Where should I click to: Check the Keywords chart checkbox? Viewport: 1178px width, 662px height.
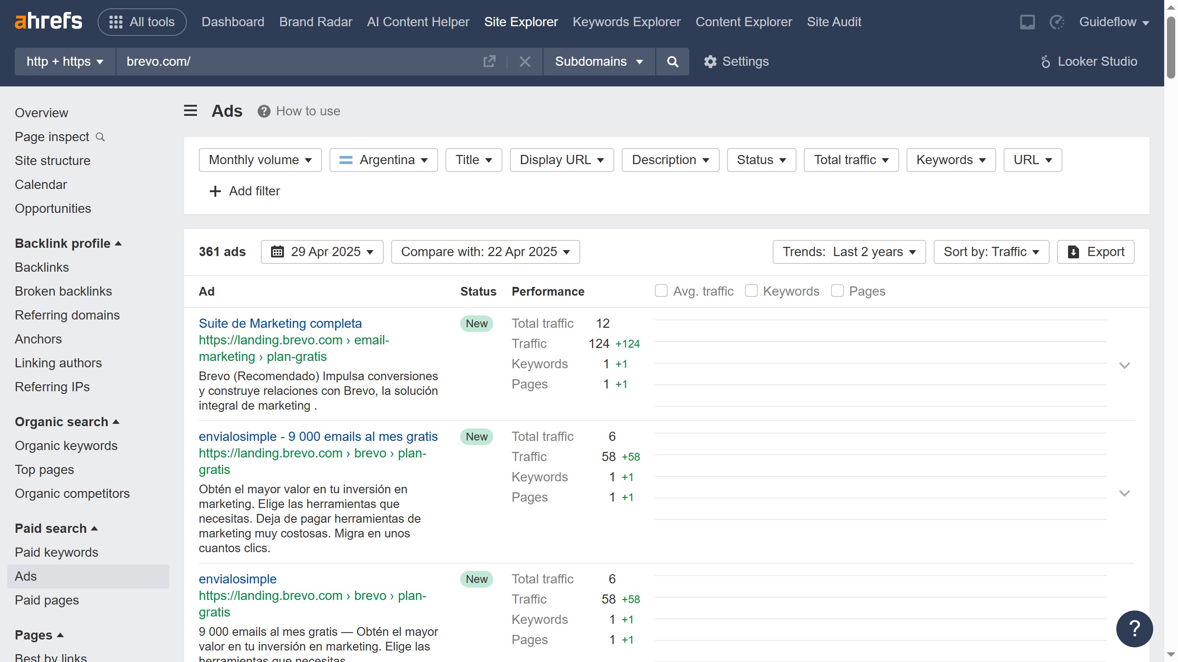click(751, 291)
